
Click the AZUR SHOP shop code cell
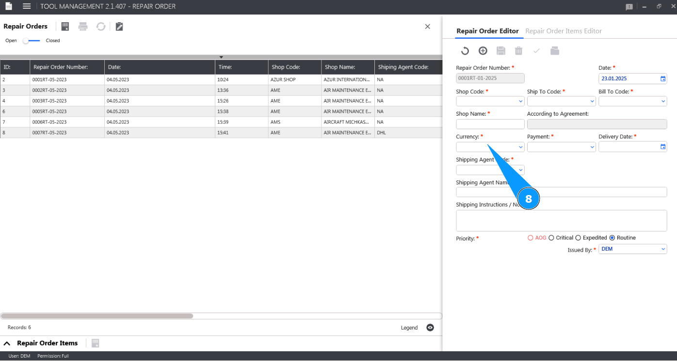pyautogui.click(x=295, y=80)
